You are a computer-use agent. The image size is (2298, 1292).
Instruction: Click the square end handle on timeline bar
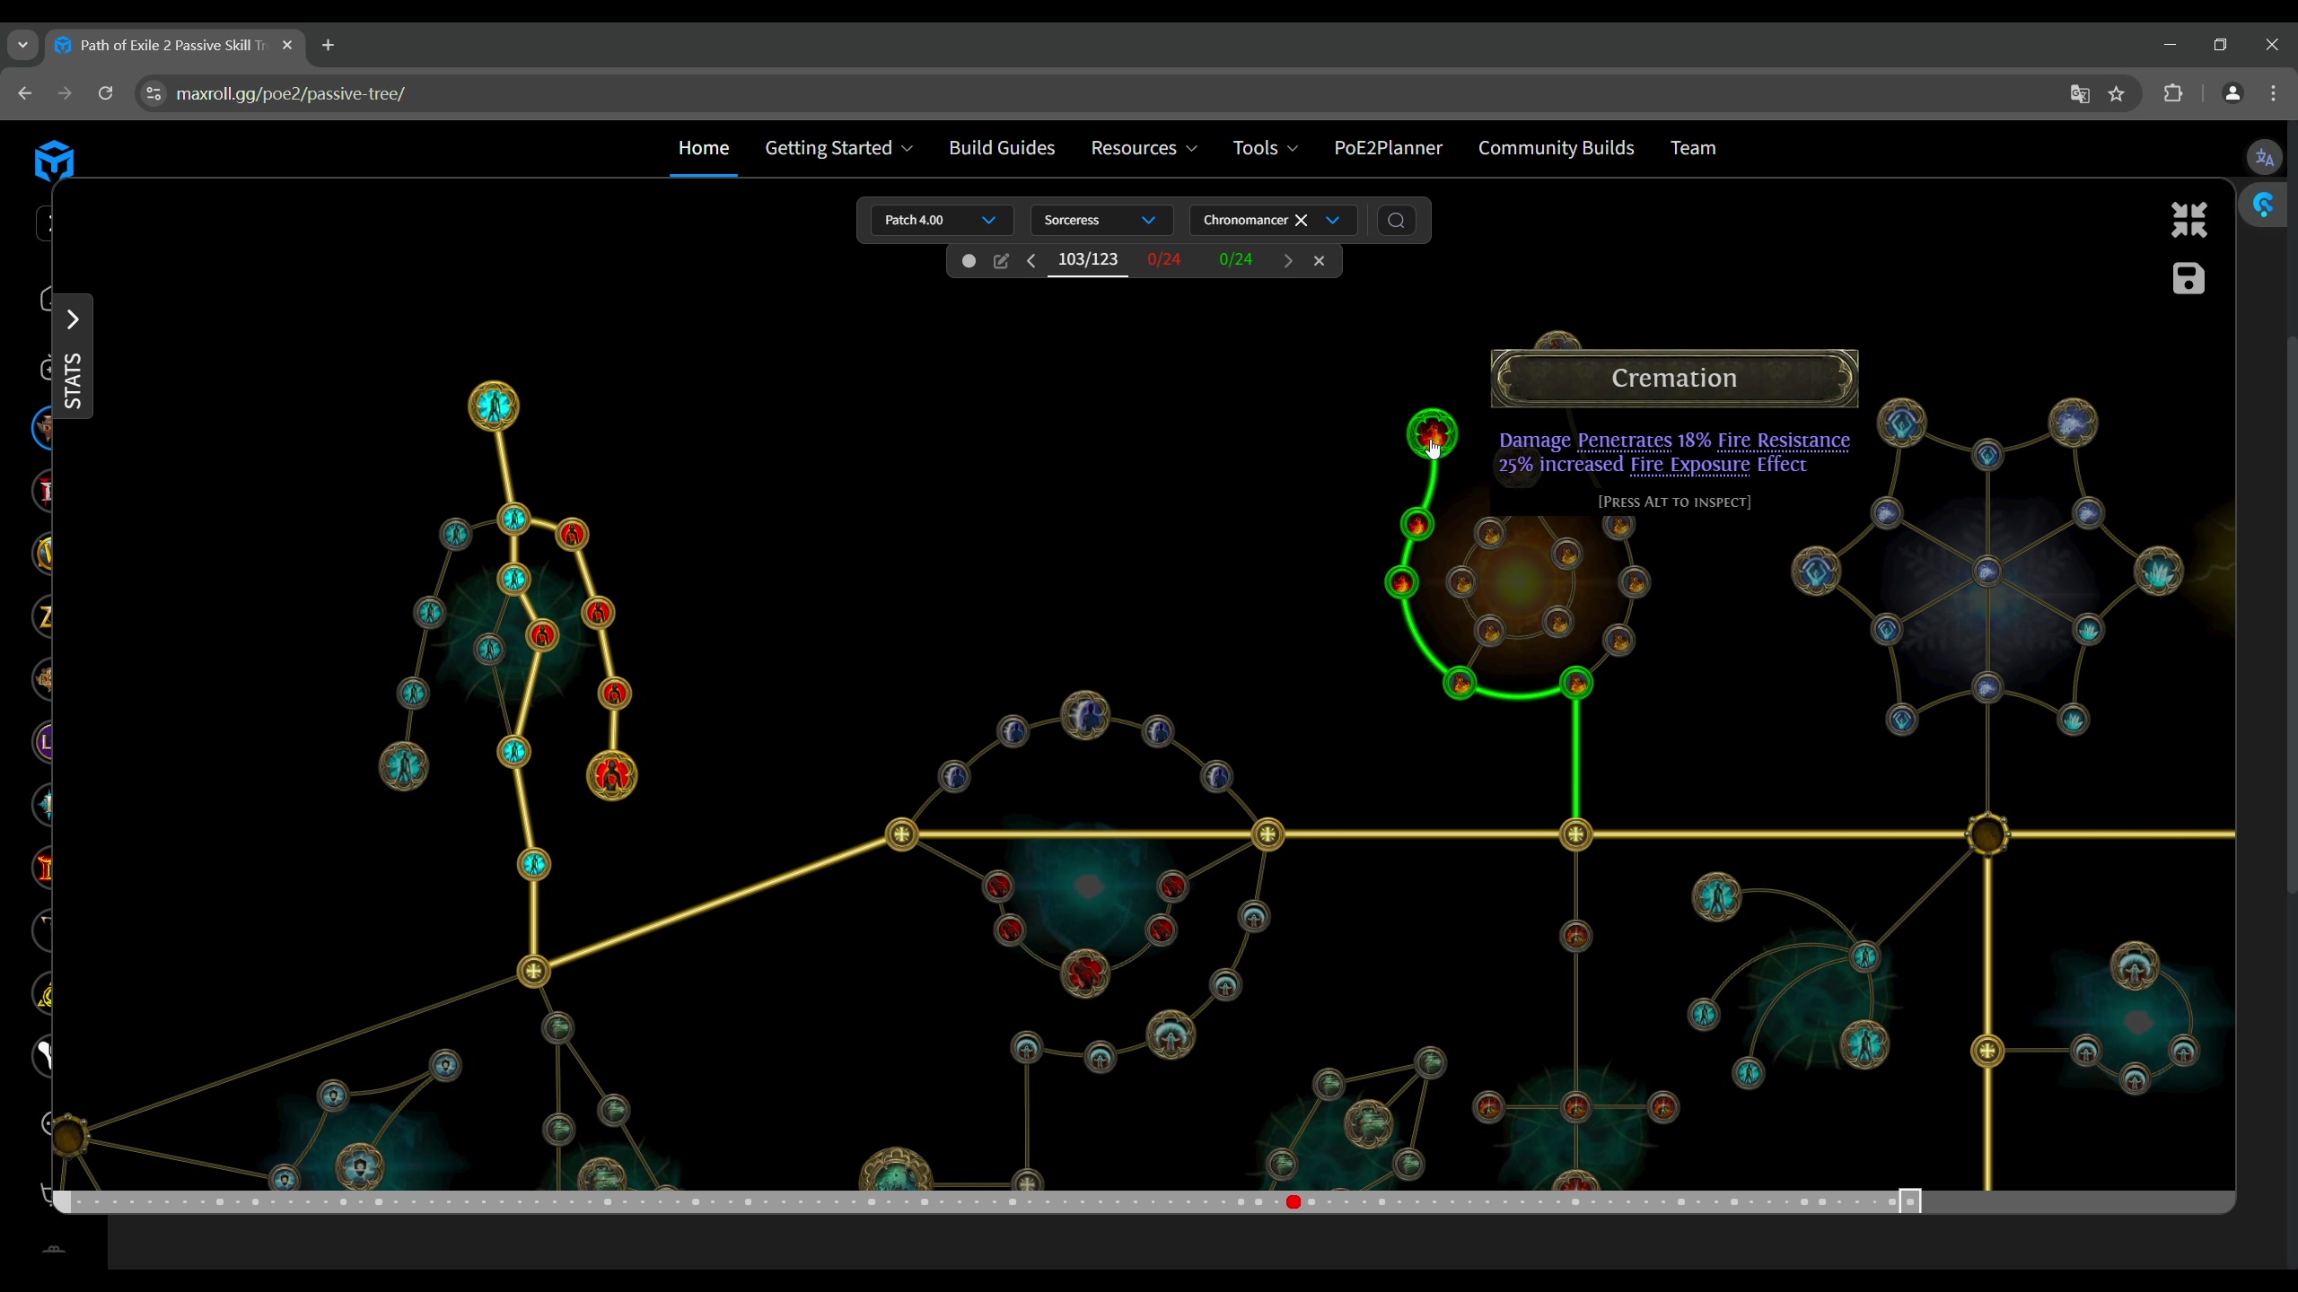[x=1910, y=1202]
